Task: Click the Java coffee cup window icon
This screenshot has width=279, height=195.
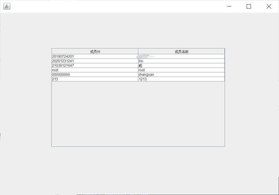Action: click(x=7, y=6)
